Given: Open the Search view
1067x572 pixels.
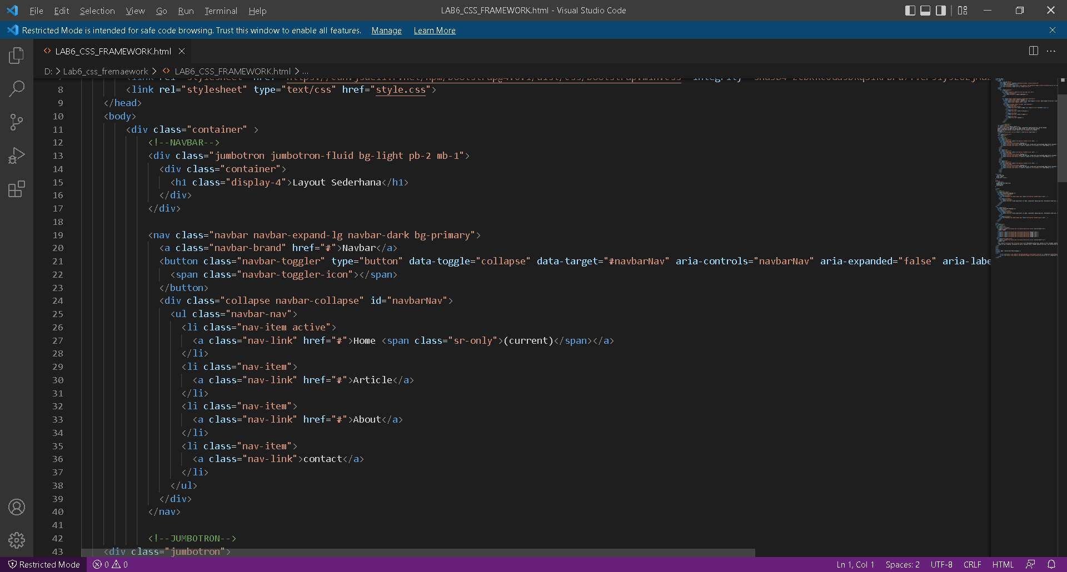Looking at the screenshot, I should [16, 88].
